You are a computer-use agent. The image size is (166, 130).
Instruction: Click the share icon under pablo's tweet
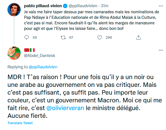pyautogui.click(x=138, y=37)
